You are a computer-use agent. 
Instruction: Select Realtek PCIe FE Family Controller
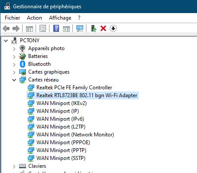[74, 88]
